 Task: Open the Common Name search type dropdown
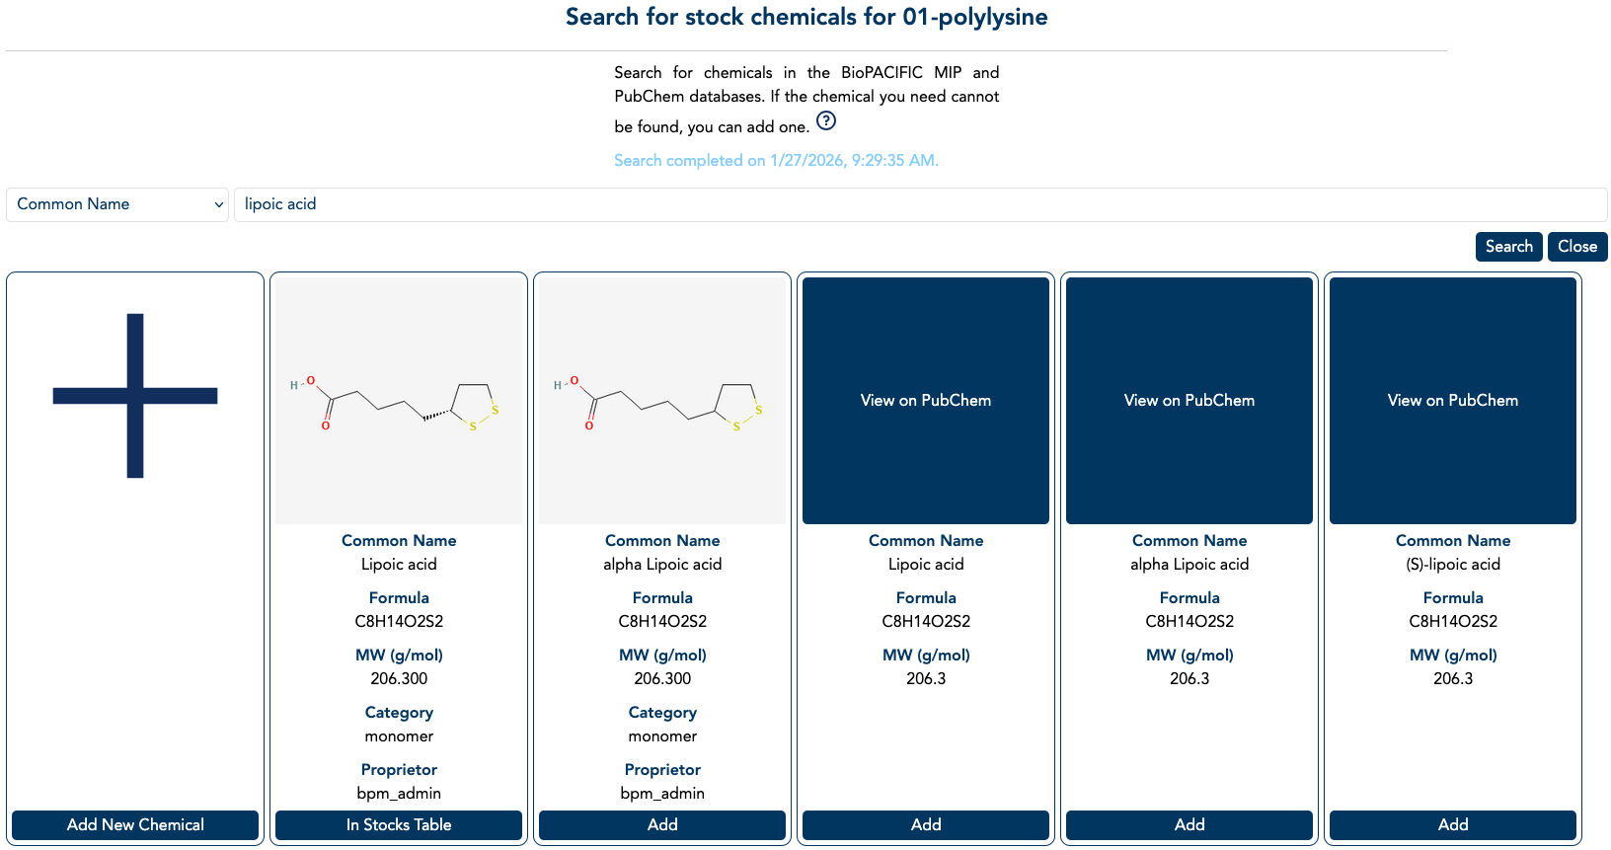117,204
